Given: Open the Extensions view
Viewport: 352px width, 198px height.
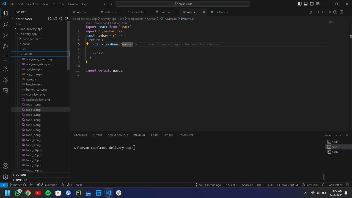Looking at the screenshot, I should coord(5,58).
